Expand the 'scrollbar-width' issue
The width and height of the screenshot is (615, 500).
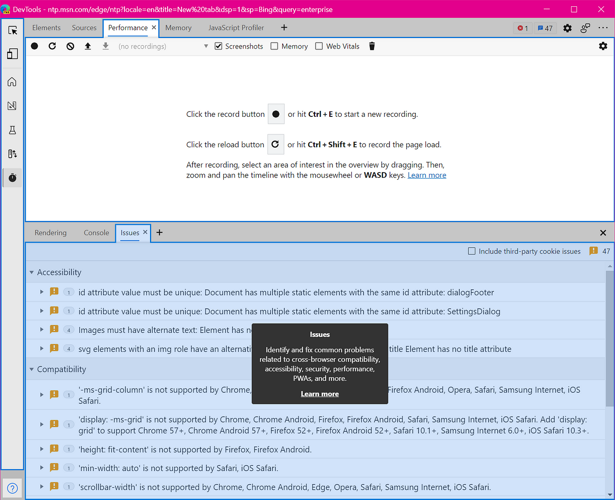[x=42, y=487]
